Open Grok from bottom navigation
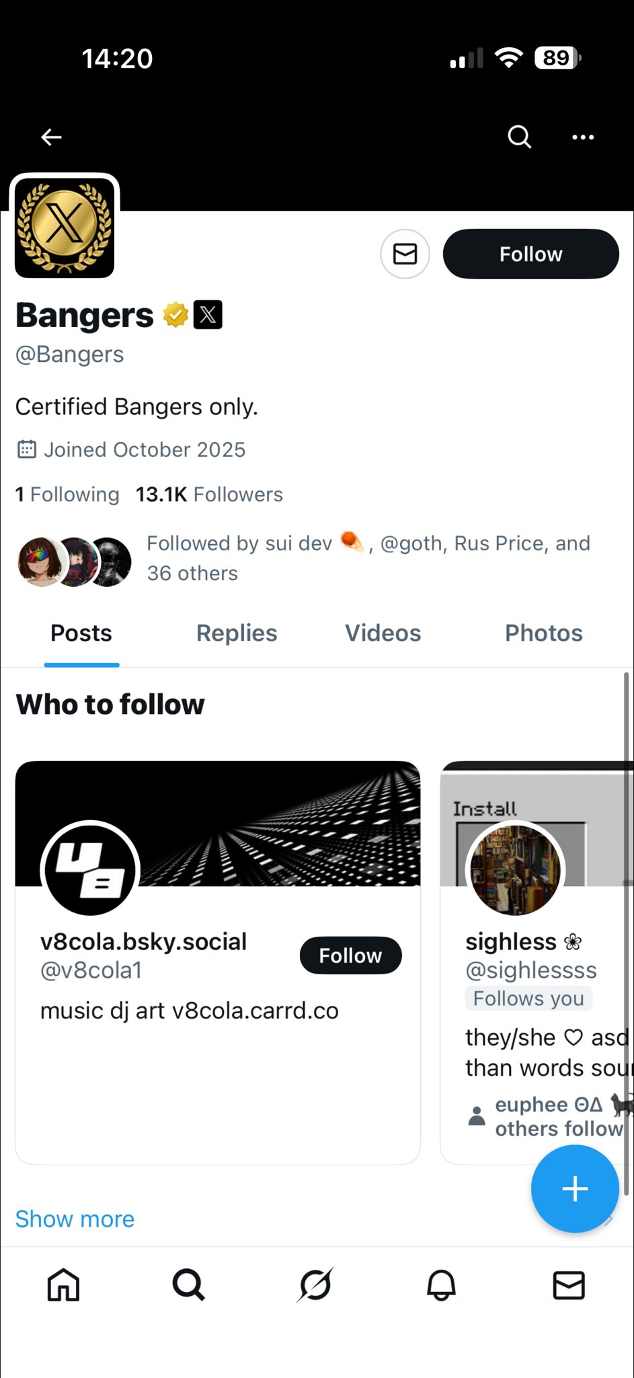 tap(315, 1285)
